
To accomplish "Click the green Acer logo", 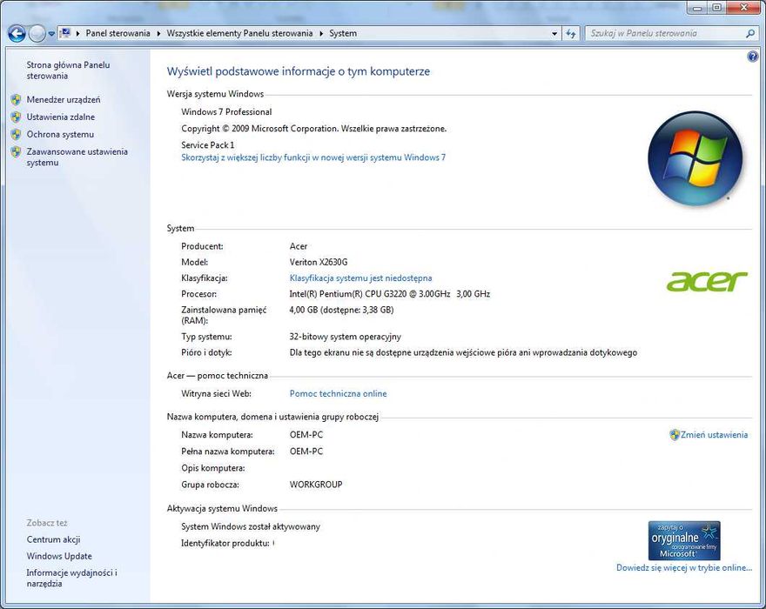I will (x=707, y=282).
